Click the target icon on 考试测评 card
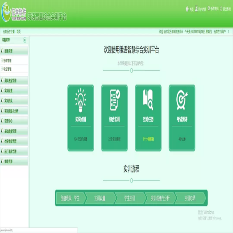This screenshot has width=233, height=233. click(x=182, y=100)
